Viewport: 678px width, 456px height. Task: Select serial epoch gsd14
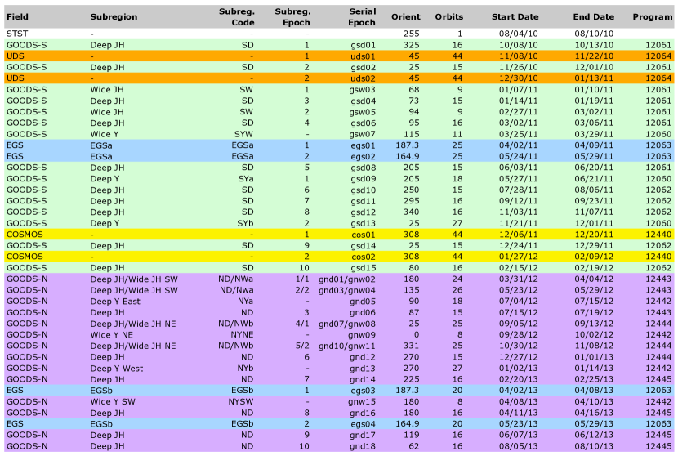[364, 246]
